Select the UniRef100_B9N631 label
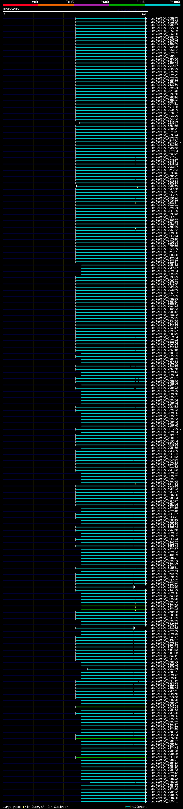This screenshot has width=183, height=809. (164, 56)
